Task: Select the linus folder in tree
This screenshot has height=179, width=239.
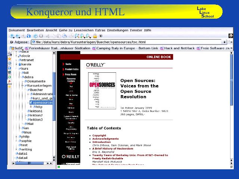Action: pos(26,132)
